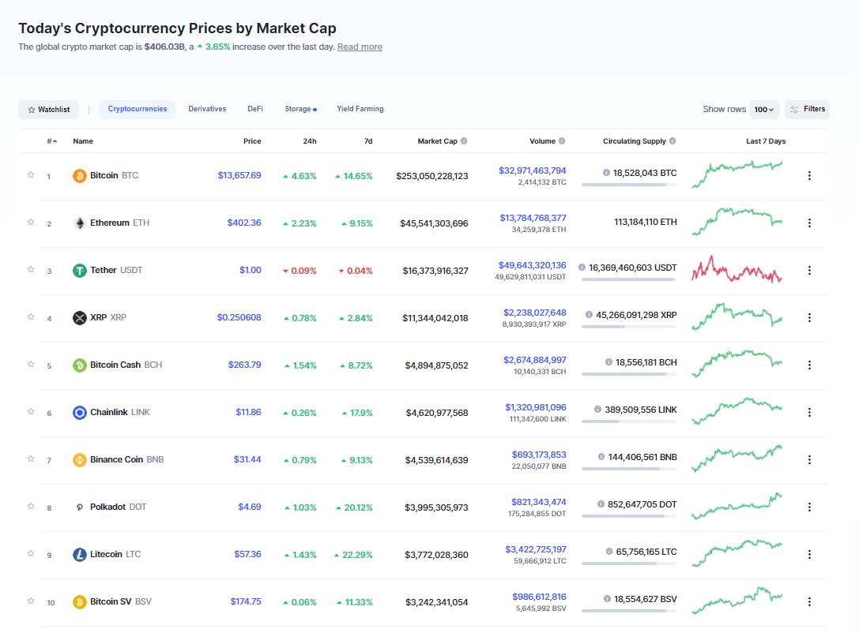The height and width of the screenshot is (629, 859).
Task: Click the Volume column info icon
Action: click(x=562, y=141)
